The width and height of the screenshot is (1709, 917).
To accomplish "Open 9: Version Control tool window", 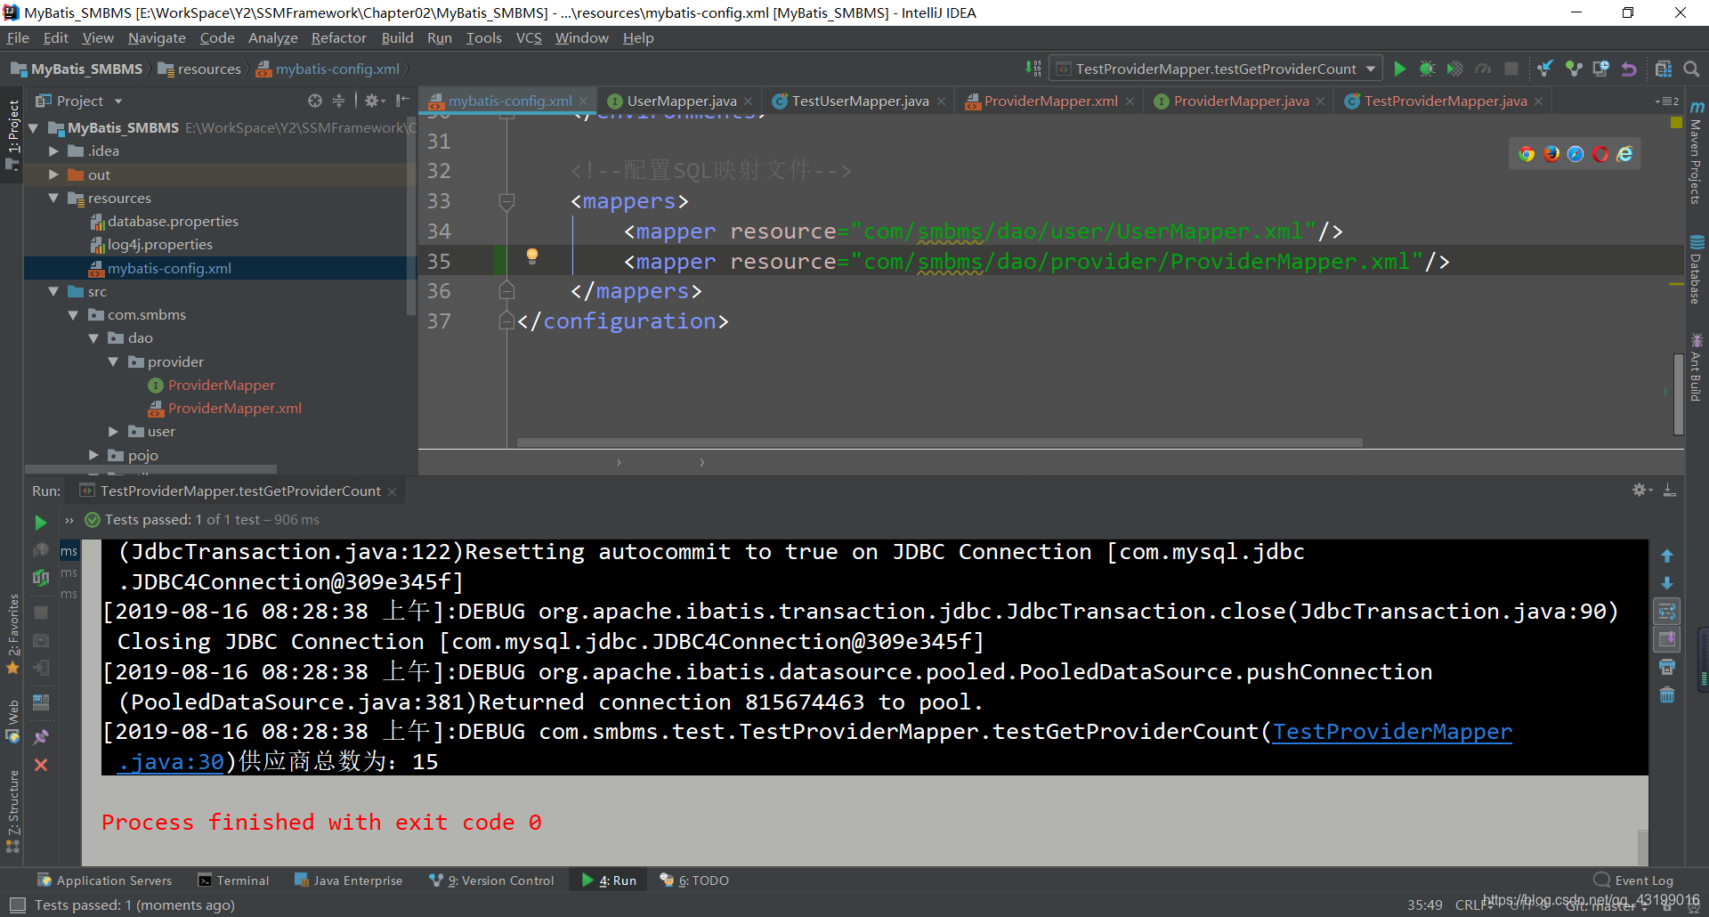I will point(491,880).
